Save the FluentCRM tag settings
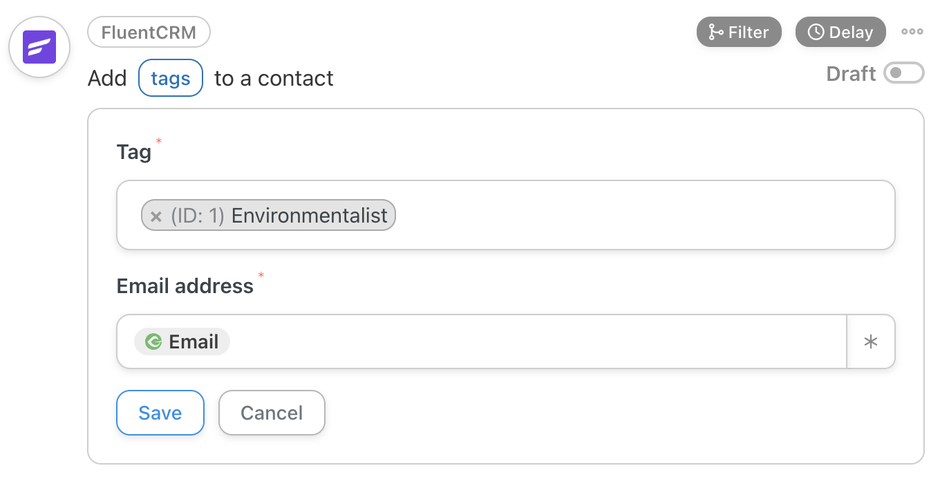The height and width of the screenshot is (477, 940). (160, 413)
